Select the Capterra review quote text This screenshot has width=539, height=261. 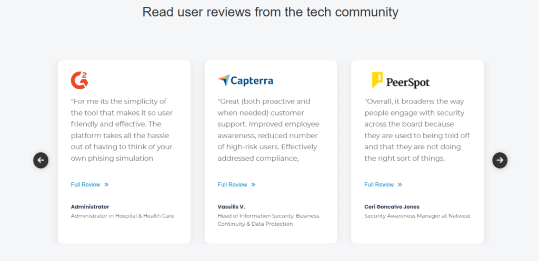coord(268,130)
